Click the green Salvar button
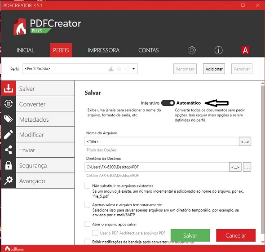The image size is (265, 252). (x=190, y=235)
